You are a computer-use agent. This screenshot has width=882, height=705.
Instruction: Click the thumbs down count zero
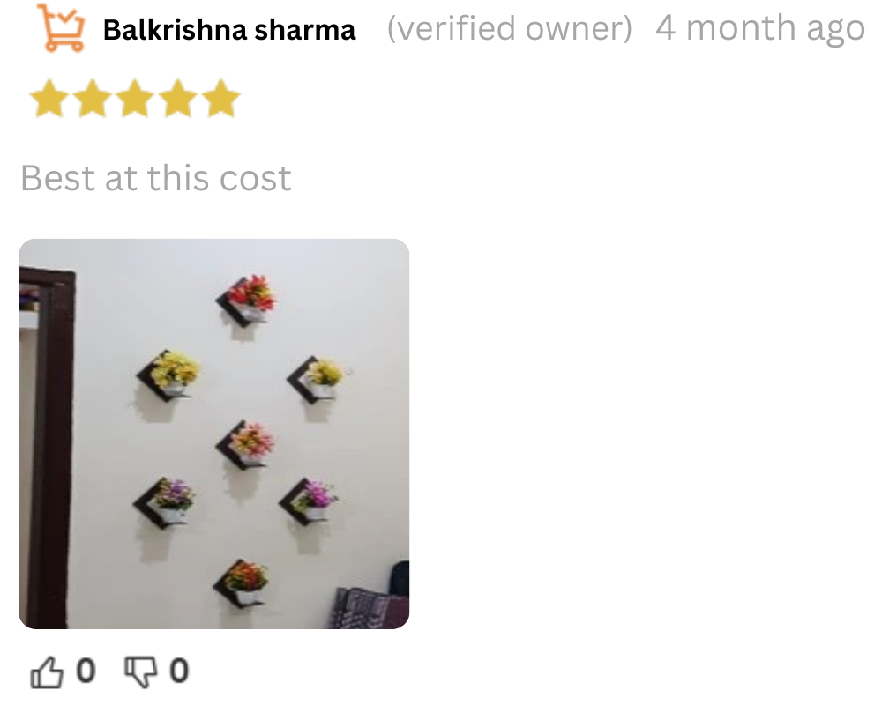tap(179, 671)
